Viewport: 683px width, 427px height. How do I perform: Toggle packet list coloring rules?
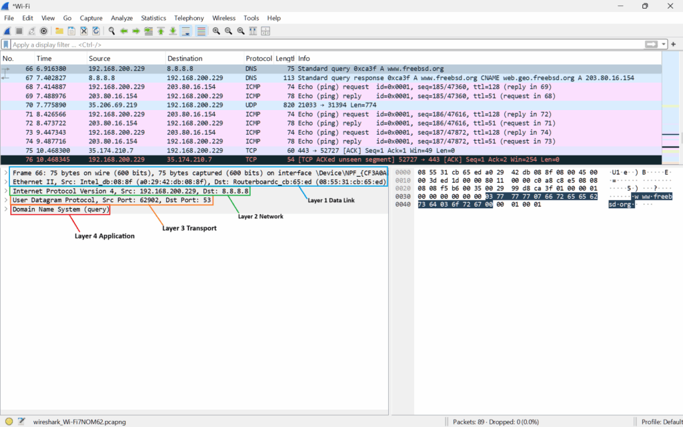201,31
